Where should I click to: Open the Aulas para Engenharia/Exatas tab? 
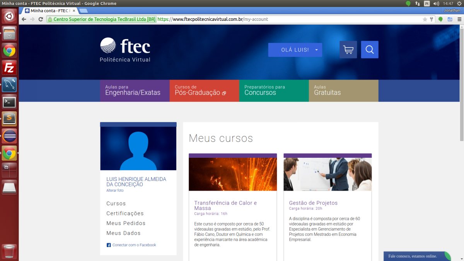click(135, 90)
